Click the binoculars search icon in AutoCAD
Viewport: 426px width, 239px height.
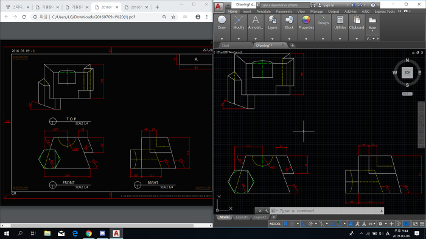(313, 5)
